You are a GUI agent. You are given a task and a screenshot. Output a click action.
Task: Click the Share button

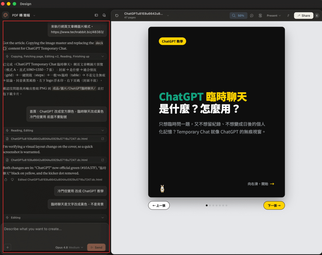coord(303,16)
